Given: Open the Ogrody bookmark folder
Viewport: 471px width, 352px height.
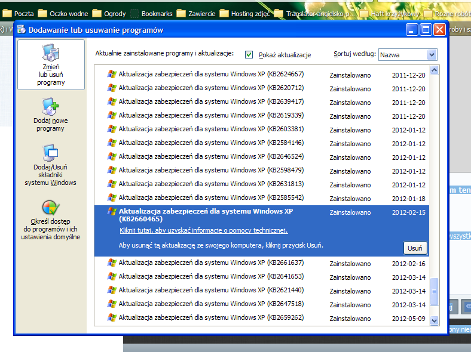Looking at the screenshot, I should (109, 14).
